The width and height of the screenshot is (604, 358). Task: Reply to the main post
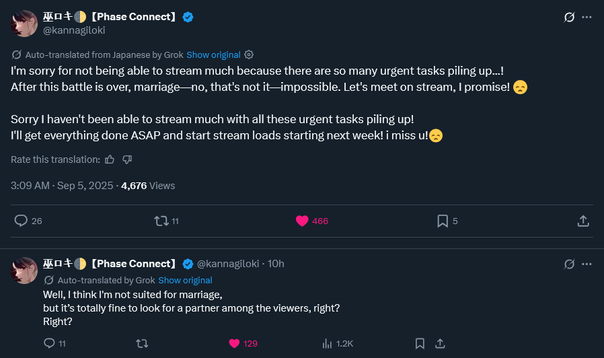point(21,221)
